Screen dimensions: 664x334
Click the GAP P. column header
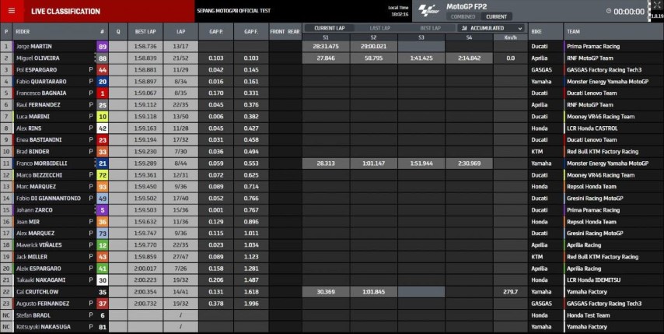tap(216, 31)
